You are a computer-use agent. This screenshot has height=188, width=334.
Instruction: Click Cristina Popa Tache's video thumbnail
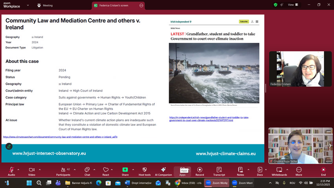tap(301, 146)
